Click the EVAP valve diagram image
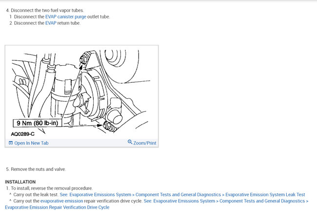Image resolution: width=317 pixels, height=217 pixels. pyautogui.click(x=81, y=92)
